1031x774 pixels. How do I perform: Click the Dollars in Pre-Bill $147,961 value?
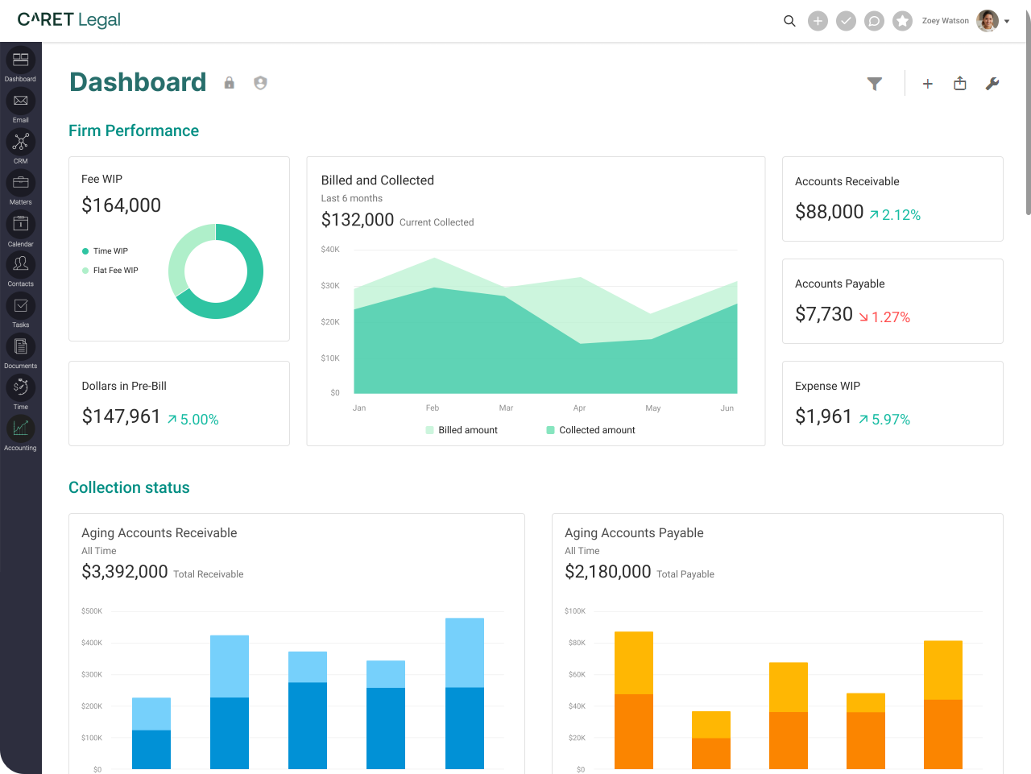(121, 416)
